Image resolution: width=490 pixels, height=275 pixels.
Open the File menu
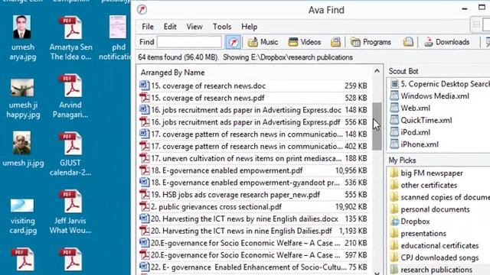tap(148, 27)
